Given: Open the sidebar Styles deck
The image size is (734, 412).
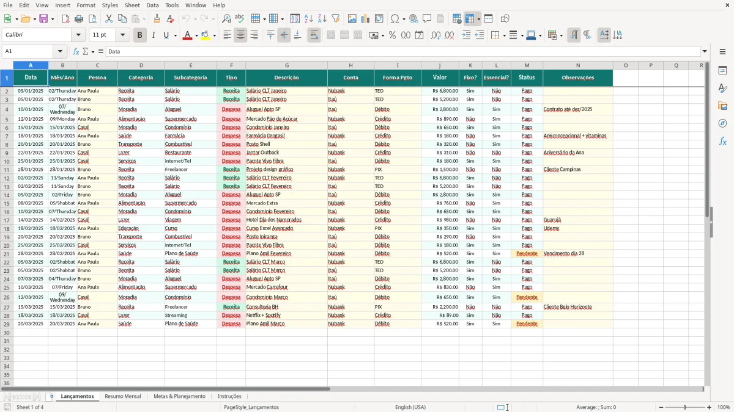Looking at the screenshot, I should 722,88.
